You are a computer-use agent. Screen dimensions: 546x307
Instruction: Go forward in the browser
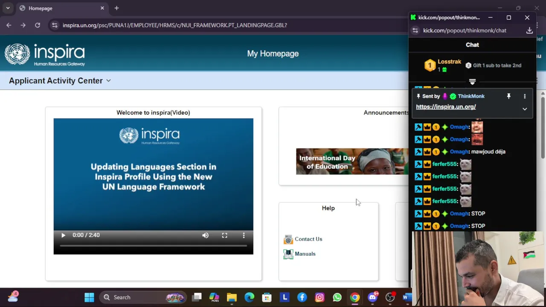[23, 25]
